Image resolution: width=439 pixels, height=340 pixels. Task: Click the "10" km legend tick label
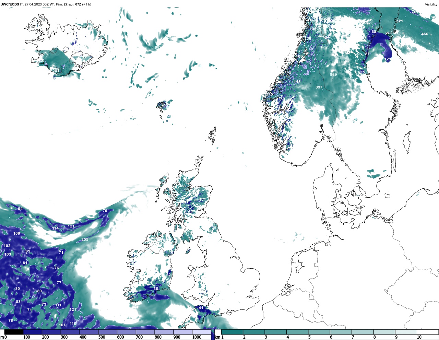[x=419, y=337]
